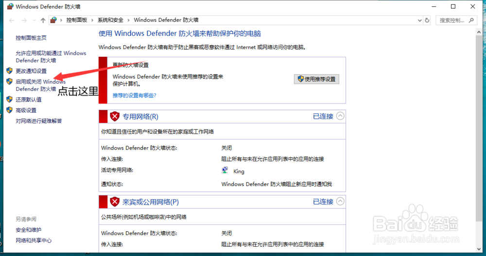Open 对网络进行疑难解答 link

pos(39,121)
